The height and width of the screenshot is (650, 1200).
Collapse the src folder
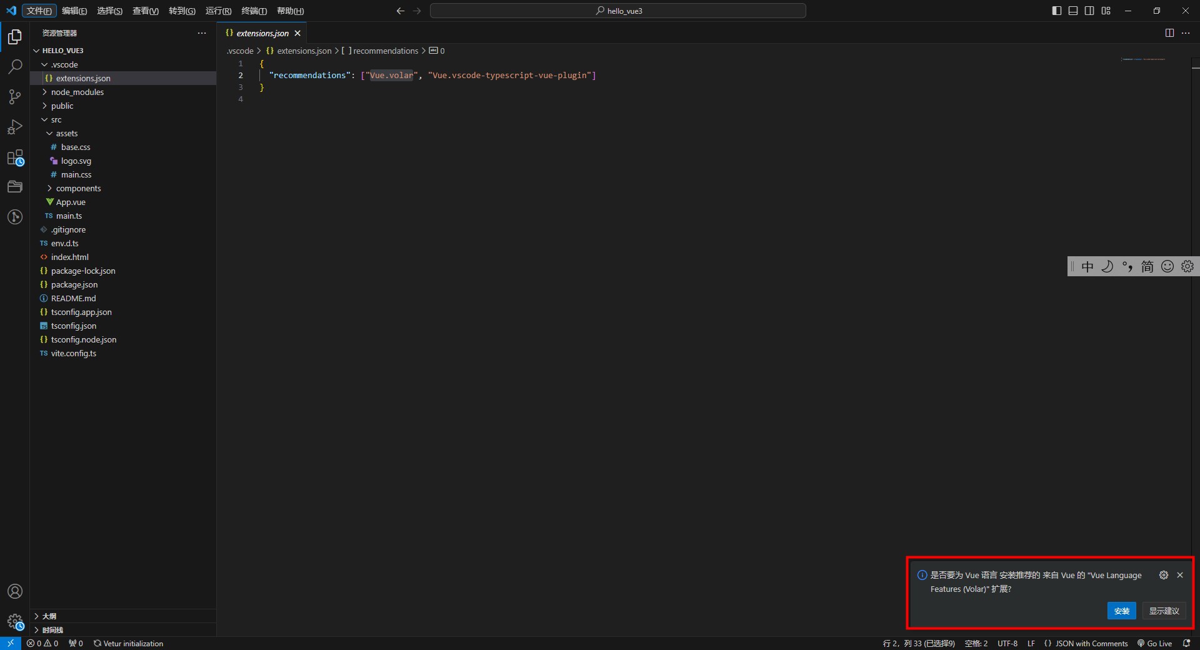(56, 119)
